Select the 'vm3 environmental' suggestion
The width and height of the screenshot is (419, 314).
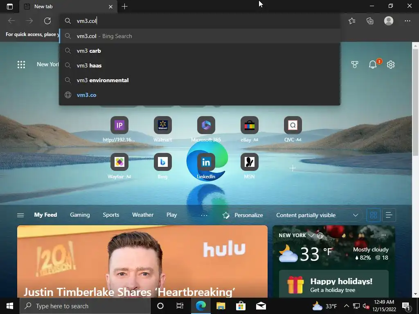(200, 80)
